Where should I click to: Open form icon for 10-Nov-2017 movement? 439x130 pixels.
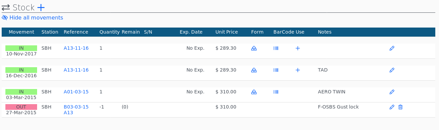(x=254, y=48)
